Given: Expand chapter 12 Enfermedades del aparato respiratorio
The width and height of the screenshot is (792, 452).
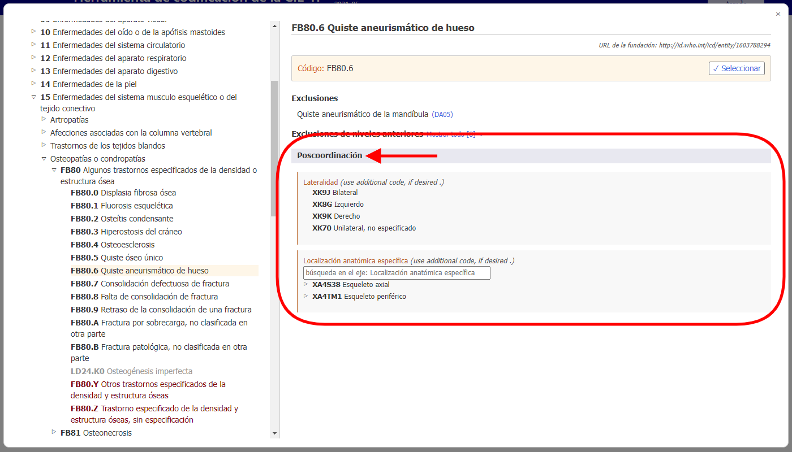Looking at the screenshot, I should click(x=33, y=58).
